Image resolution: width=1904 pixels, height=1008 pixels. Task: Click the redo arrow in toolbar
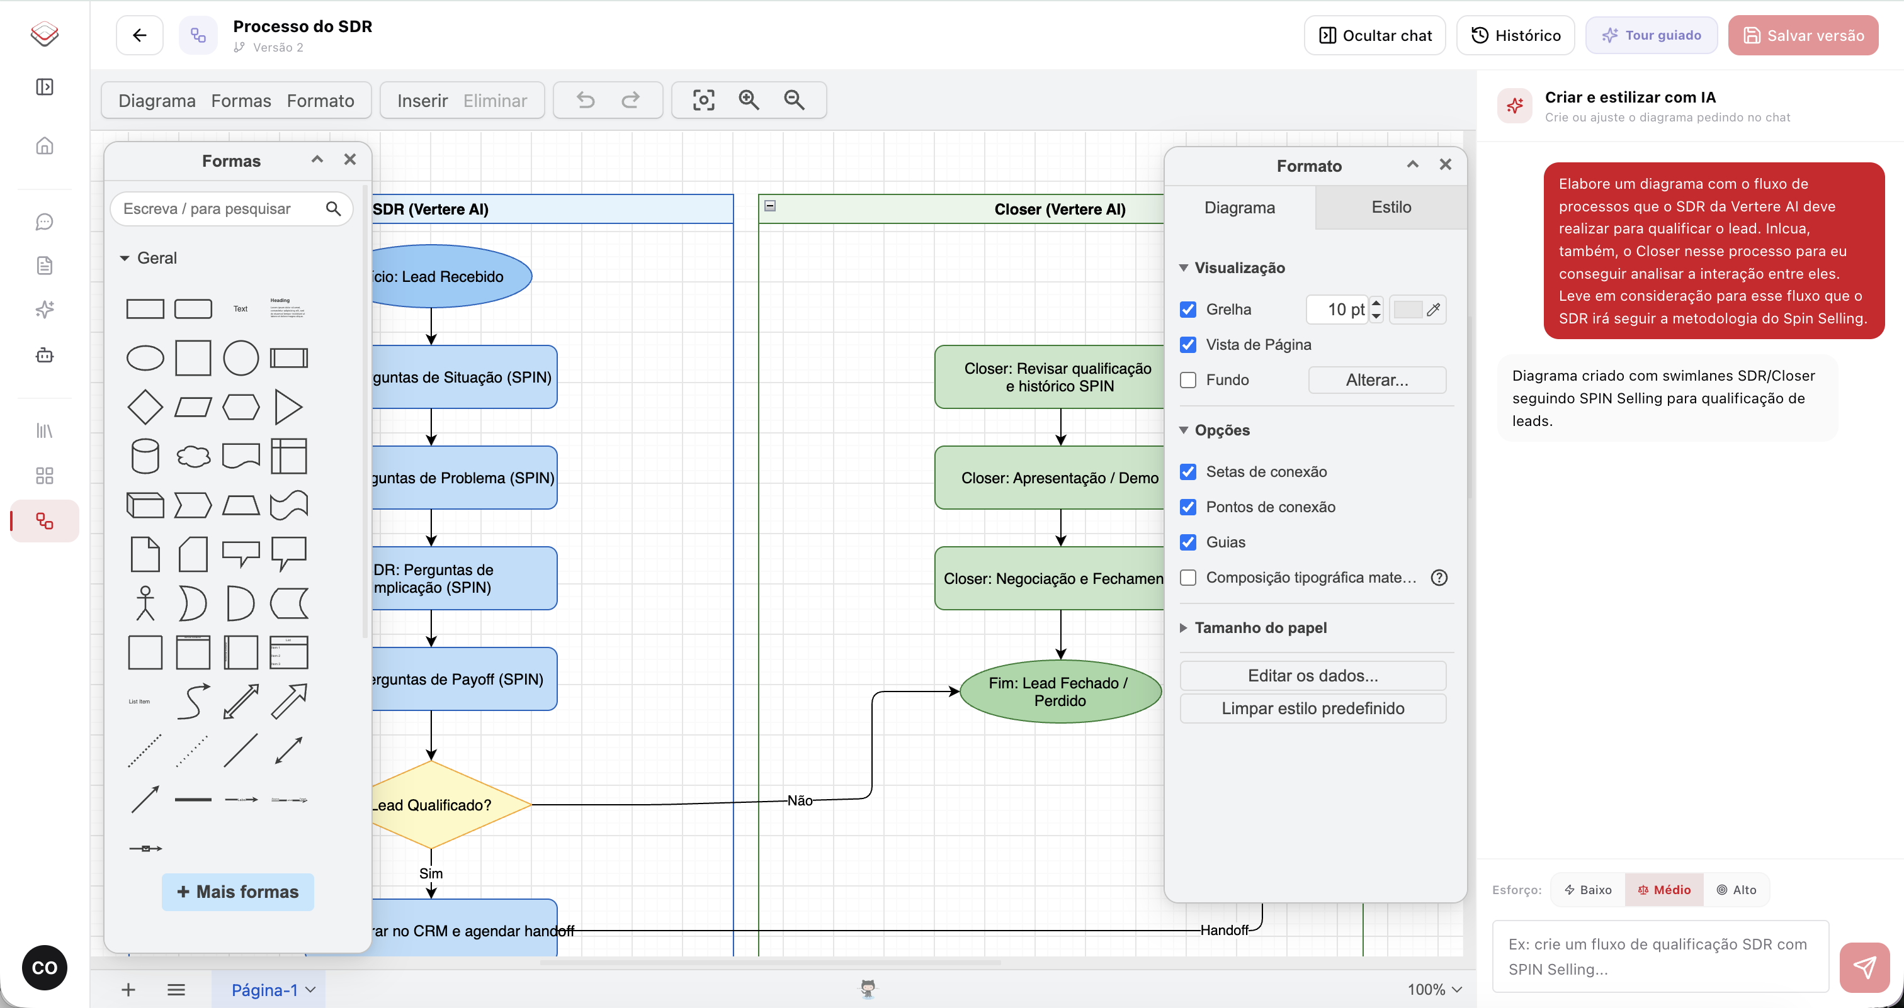click(x=630, y=99)
